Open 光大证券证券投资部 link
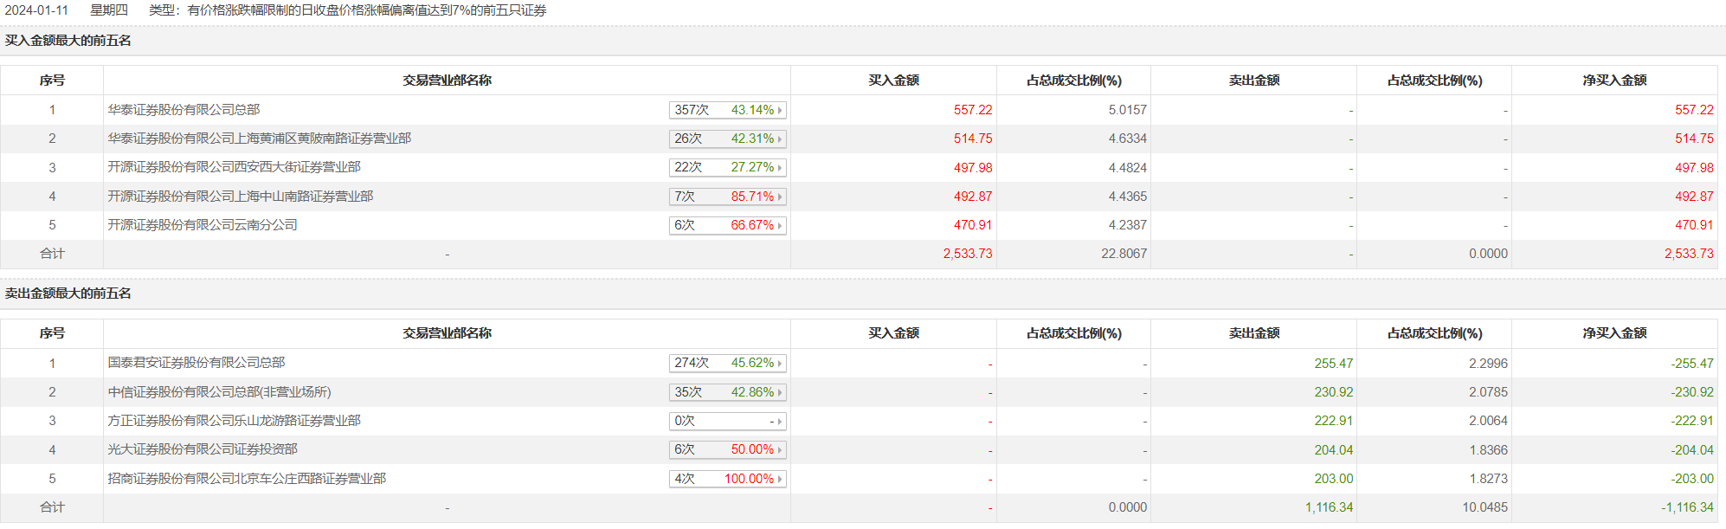Image resolution: width=1726 pixels, height=529 pixels. [202, 449]
